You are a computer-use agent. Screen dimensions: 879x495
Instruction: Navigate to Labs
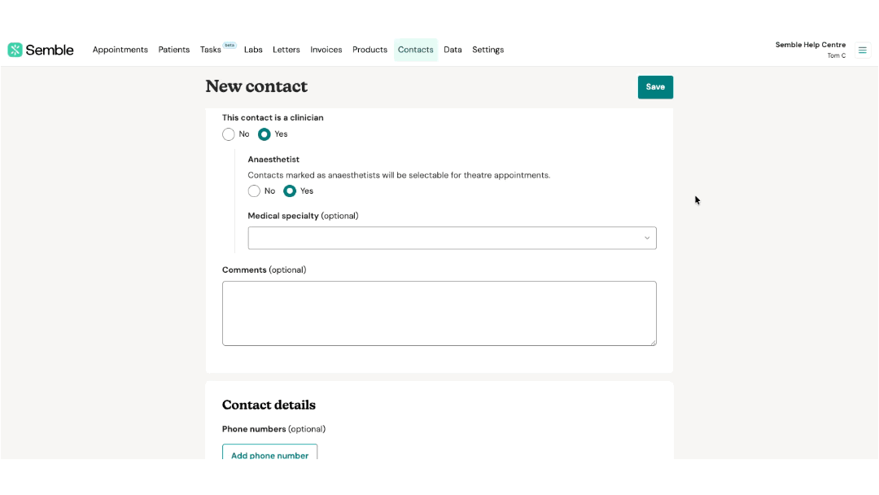coord(253,50)
